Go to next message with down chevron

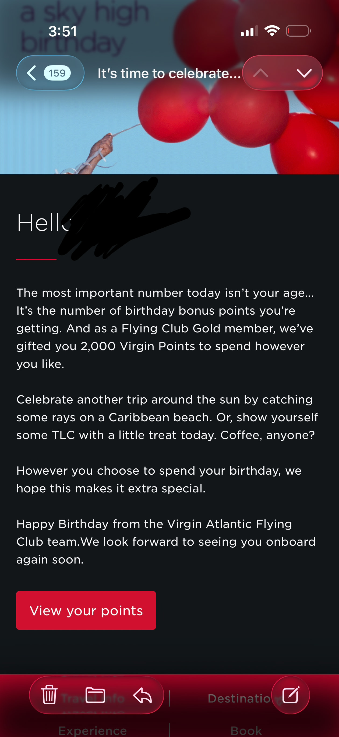[304, 73]
